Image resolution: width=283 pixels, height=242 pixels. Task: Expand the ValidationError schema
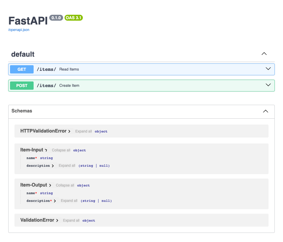point(58,220)
